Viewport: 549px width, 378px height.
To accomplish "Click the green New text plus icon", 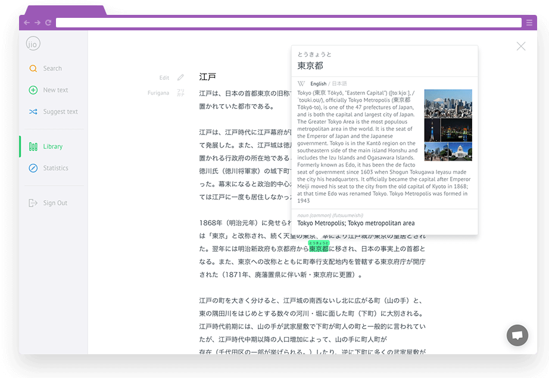I will (33, 90).
